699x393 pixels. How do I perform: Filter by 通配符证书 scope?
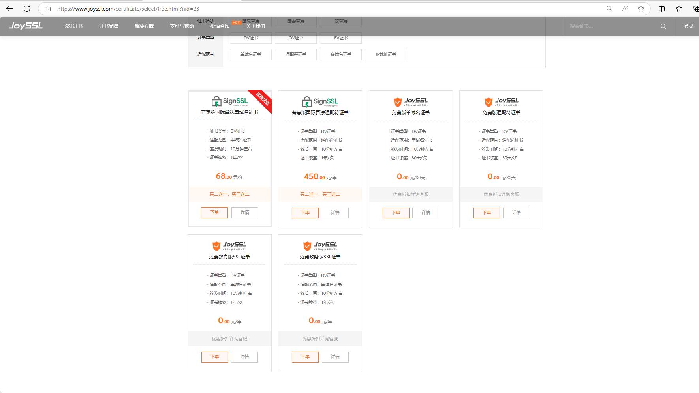pyautogui.click(x=296, y=54)
